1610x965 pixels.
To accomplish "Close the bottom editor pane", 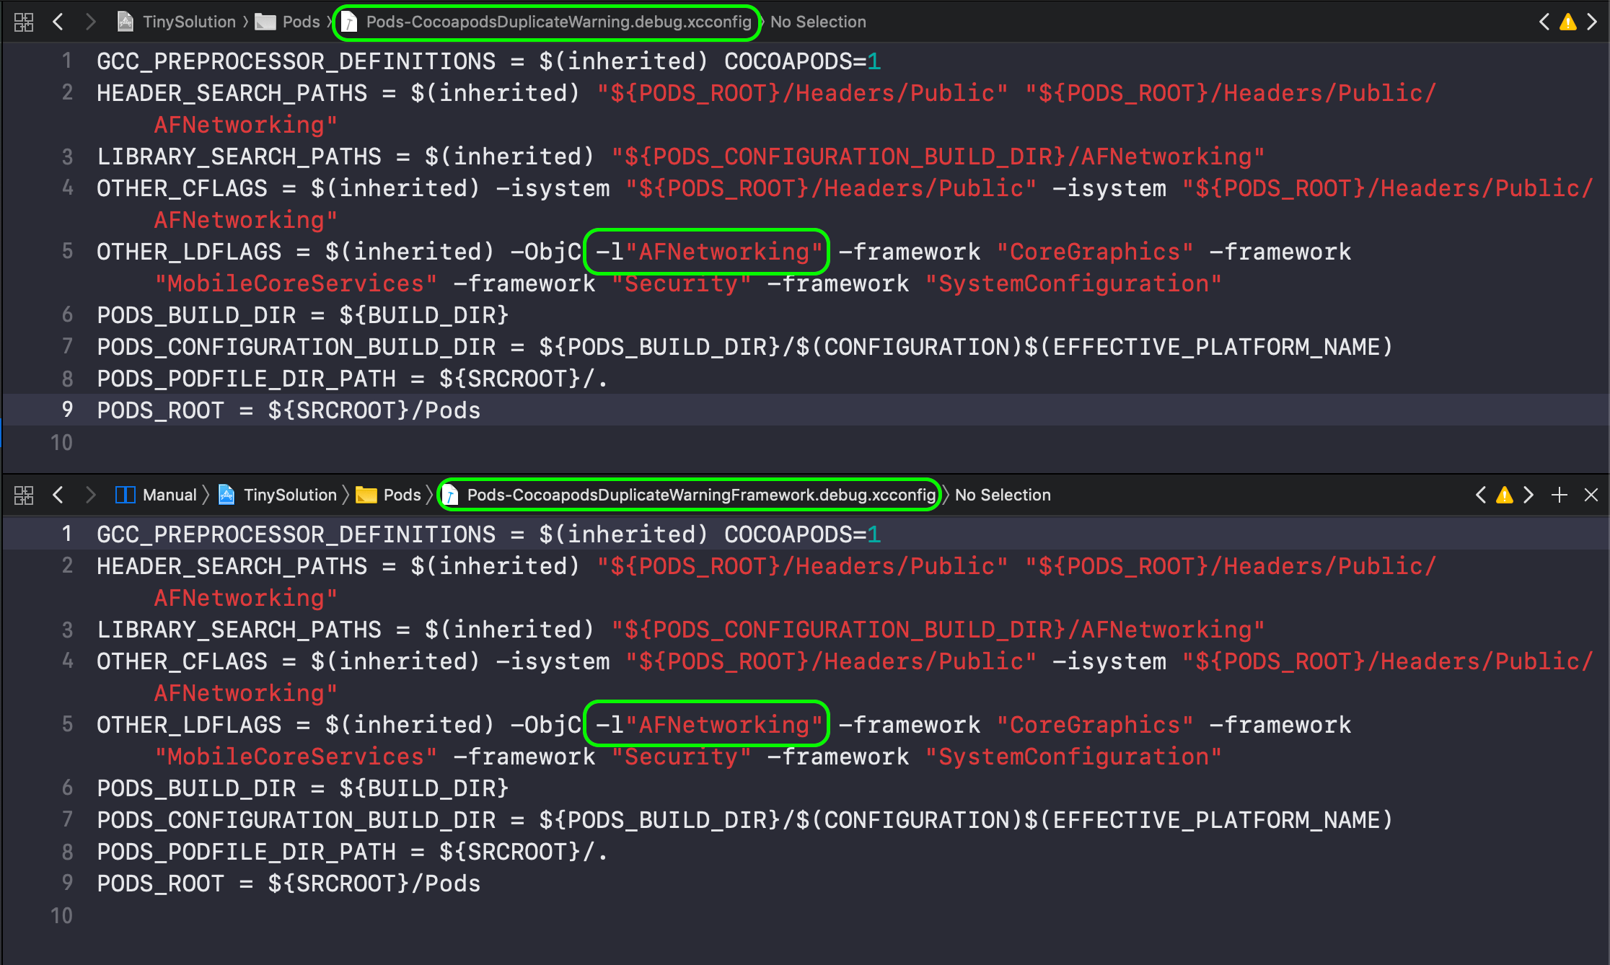I will click(1591, 495).
